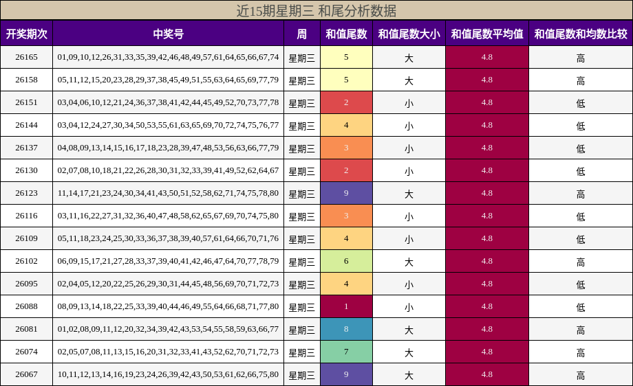The image size is (633, 386).
Task: Click winning numbers starting 08,09,13,14,18
Action: (169, 306)
